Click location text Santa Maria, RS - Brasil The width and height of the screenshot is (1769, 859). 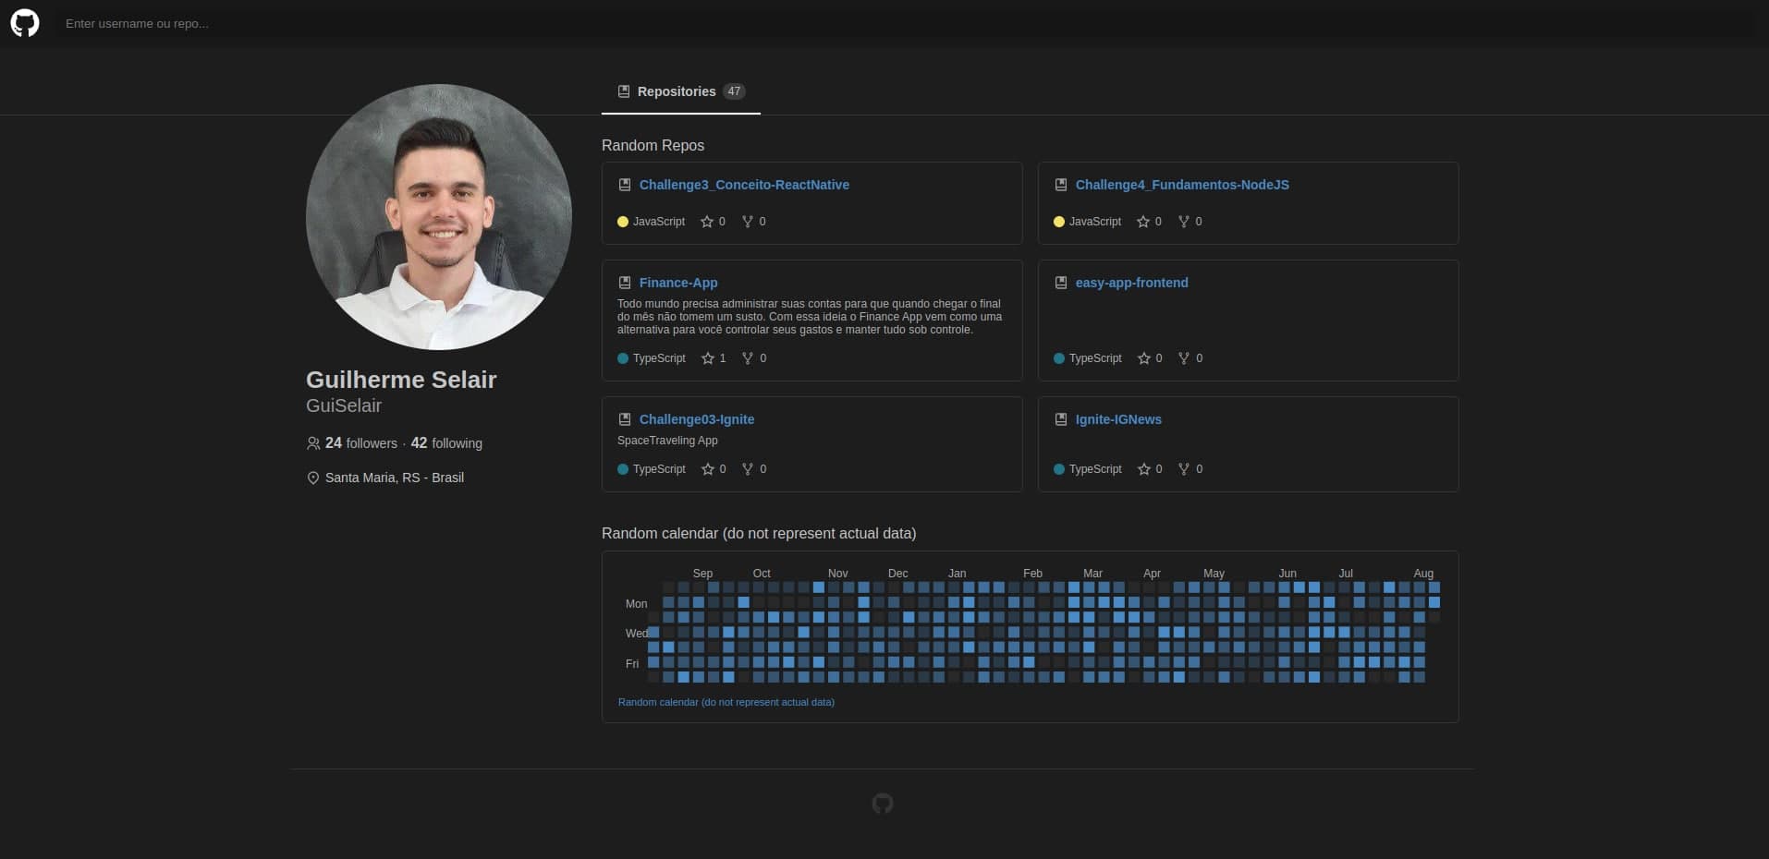point(395,478)
